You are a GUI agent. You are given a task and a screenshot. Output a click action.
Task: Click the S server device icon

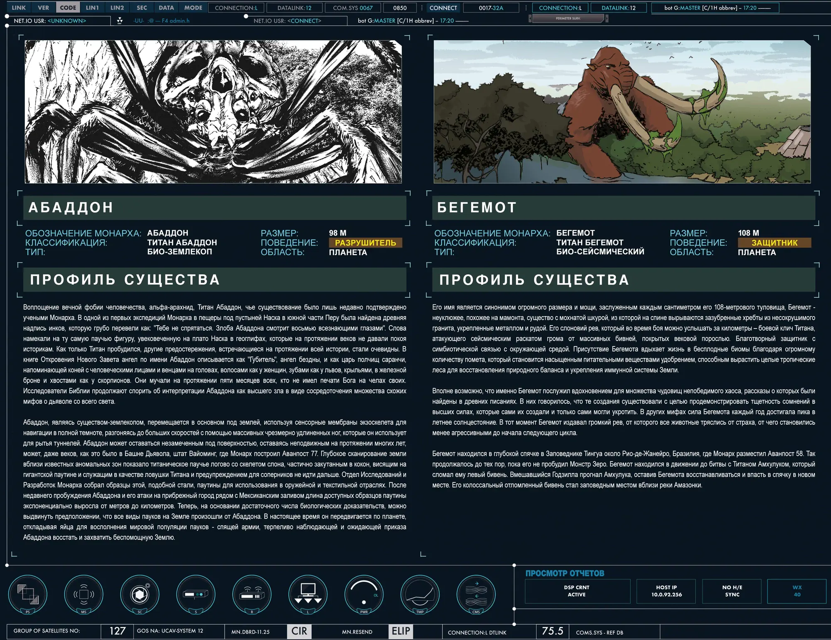196,594
